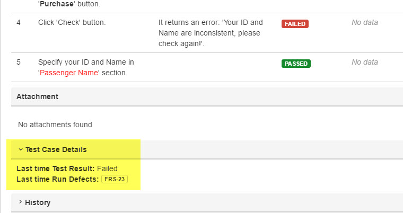Click step number 5
403x213 pixels.
click(19, 62)
